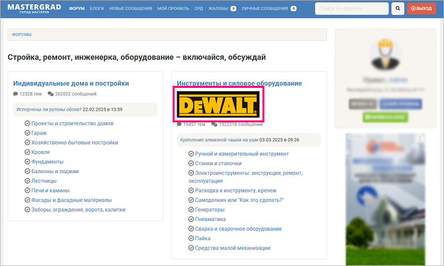Click the red Выход button
This screenshot has width=444, height=266.
[x=421, y=8]
